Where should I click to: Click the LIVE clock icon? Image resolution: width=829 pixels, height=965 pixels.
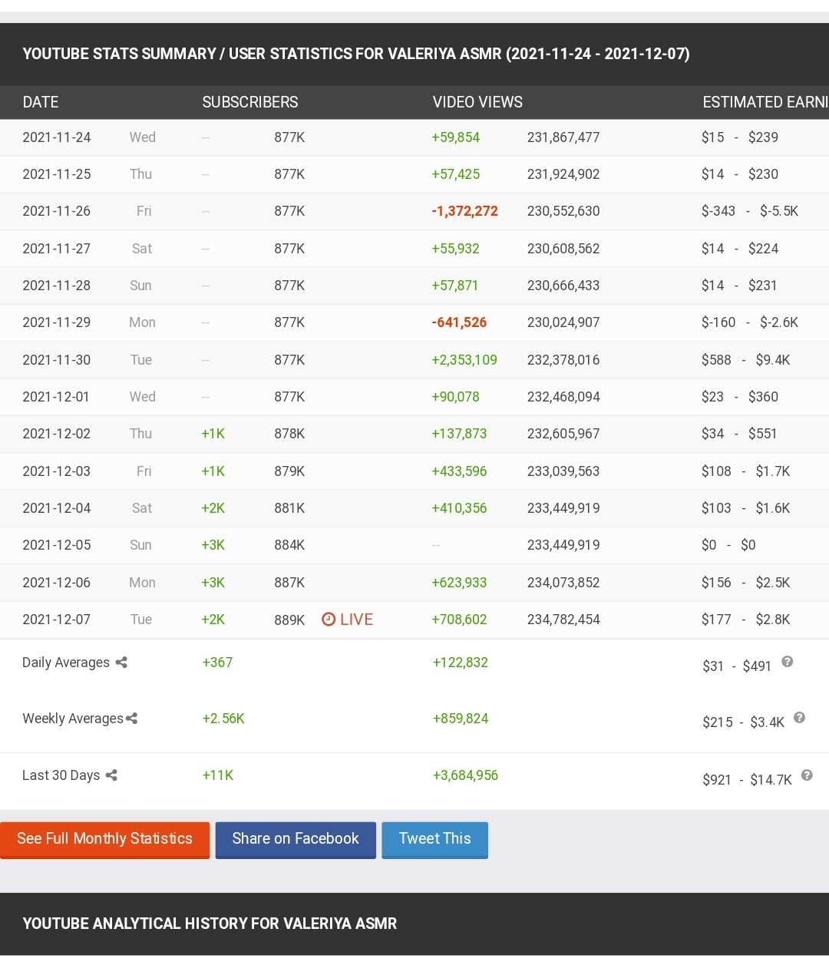[329, 620]
